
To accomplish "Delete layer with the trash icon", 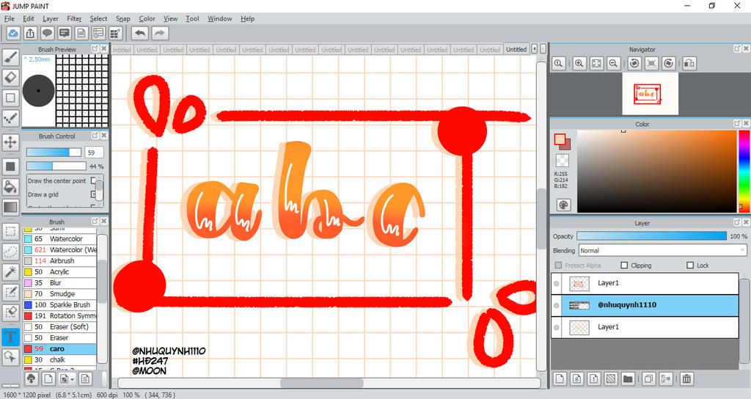I will tap(686, 379).
